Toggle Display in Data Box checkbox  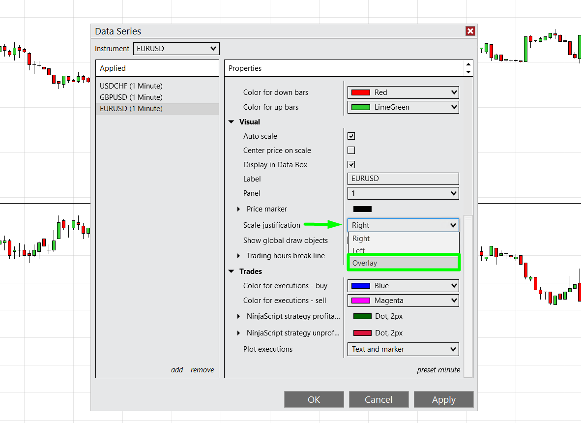[x=351, y=165]
